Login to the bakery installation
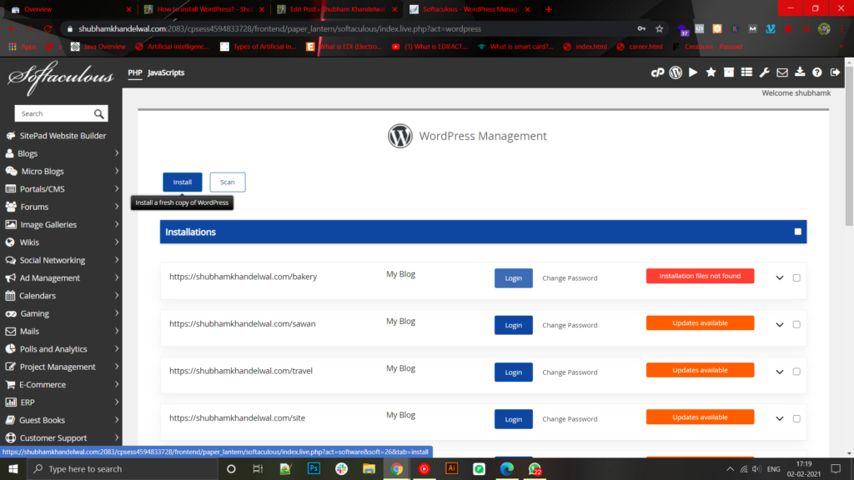 [x=514, y=278]
